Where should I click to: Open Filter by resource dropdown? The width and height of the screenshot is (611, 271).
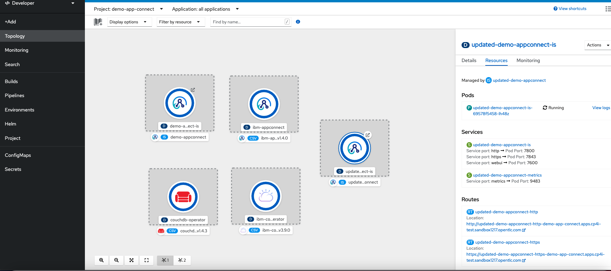(x=179, y=22)
